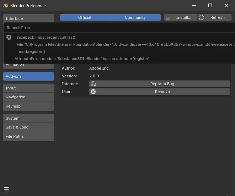Click the Traceback (most recent call last) line

click(x=46, y=37)
